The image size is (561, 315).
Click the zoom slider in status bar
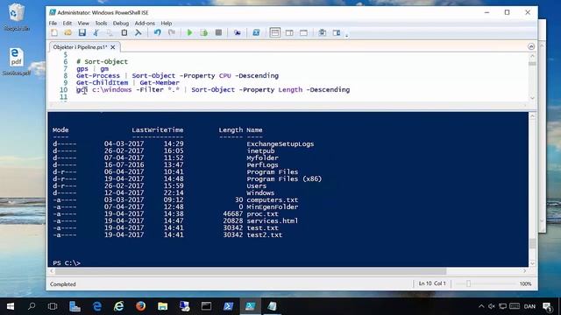[x=468, y=283]
